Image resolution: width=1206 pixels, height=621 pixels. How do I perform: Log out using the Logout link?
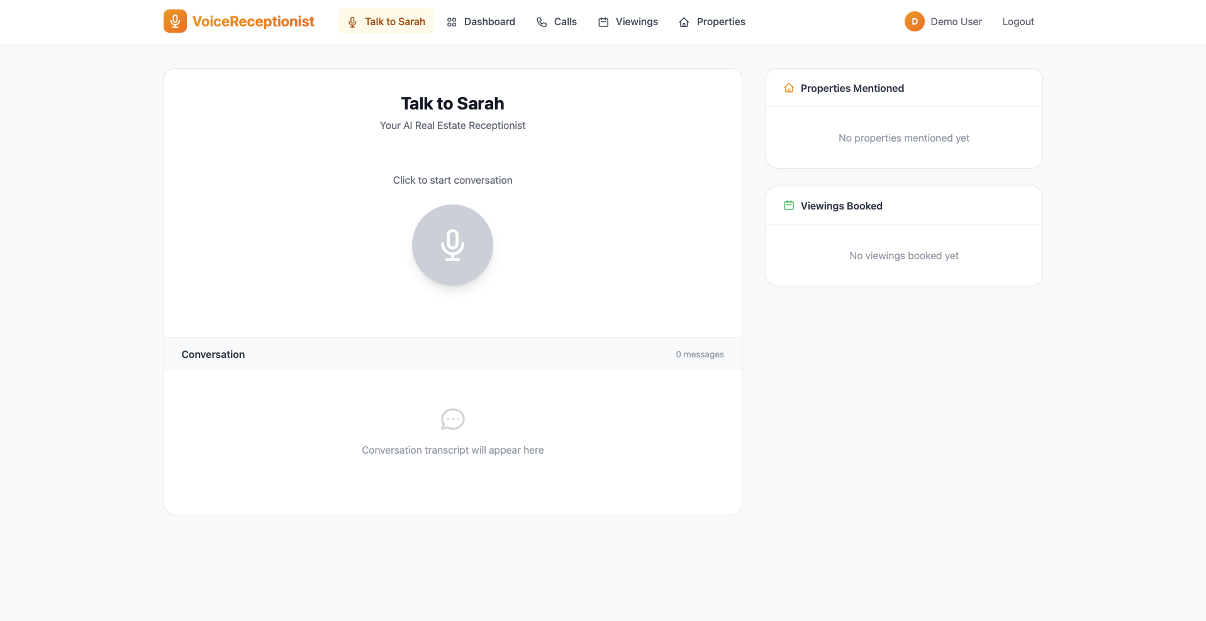(1018, 21)
